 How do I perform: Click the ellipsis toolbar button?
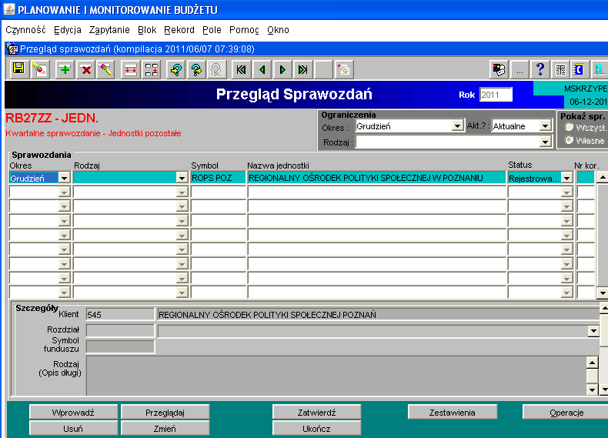tap(520, 69)
